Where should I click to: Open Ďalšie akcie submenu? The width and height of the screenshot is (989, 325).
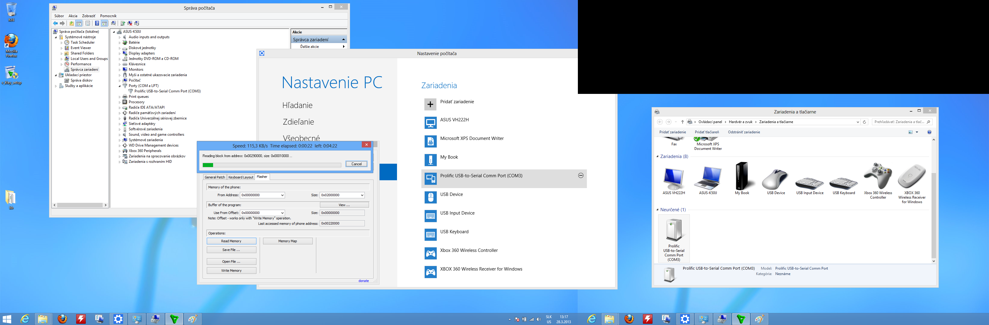319,46
